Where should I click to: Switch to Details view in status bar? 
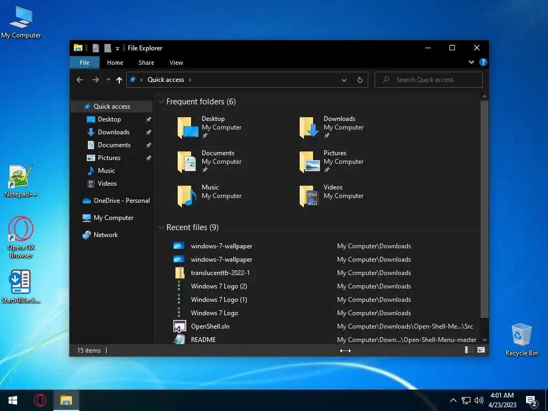click(469, 350)
